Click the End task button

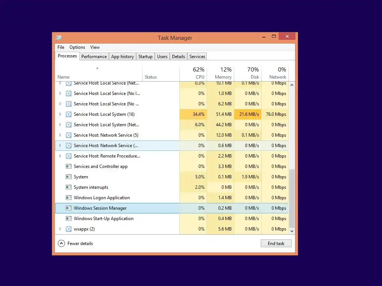(x=276, y=244)
